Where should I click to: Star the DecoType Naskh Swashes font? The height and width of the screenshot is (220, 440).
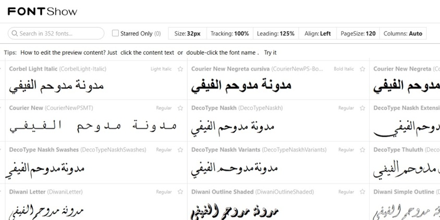pyautogui.click(x=180, y=150)
